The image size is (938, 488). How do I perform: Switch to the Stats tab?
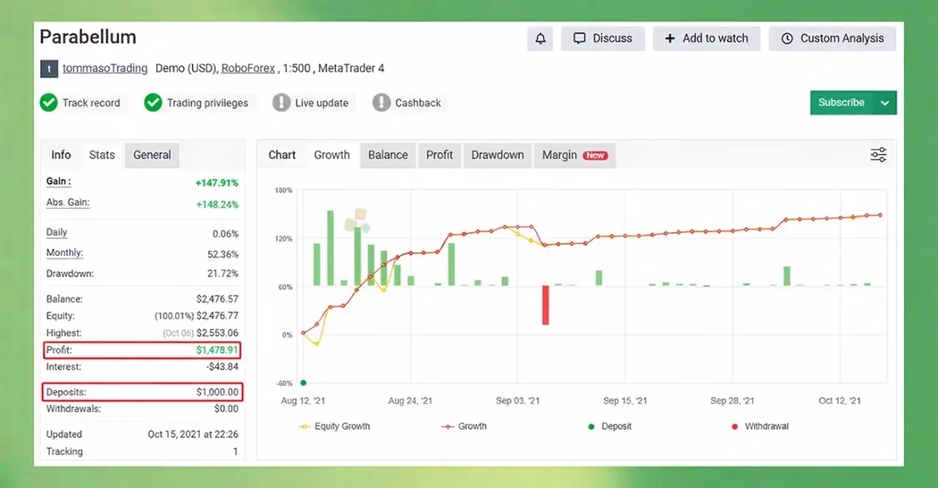[102, 155]
